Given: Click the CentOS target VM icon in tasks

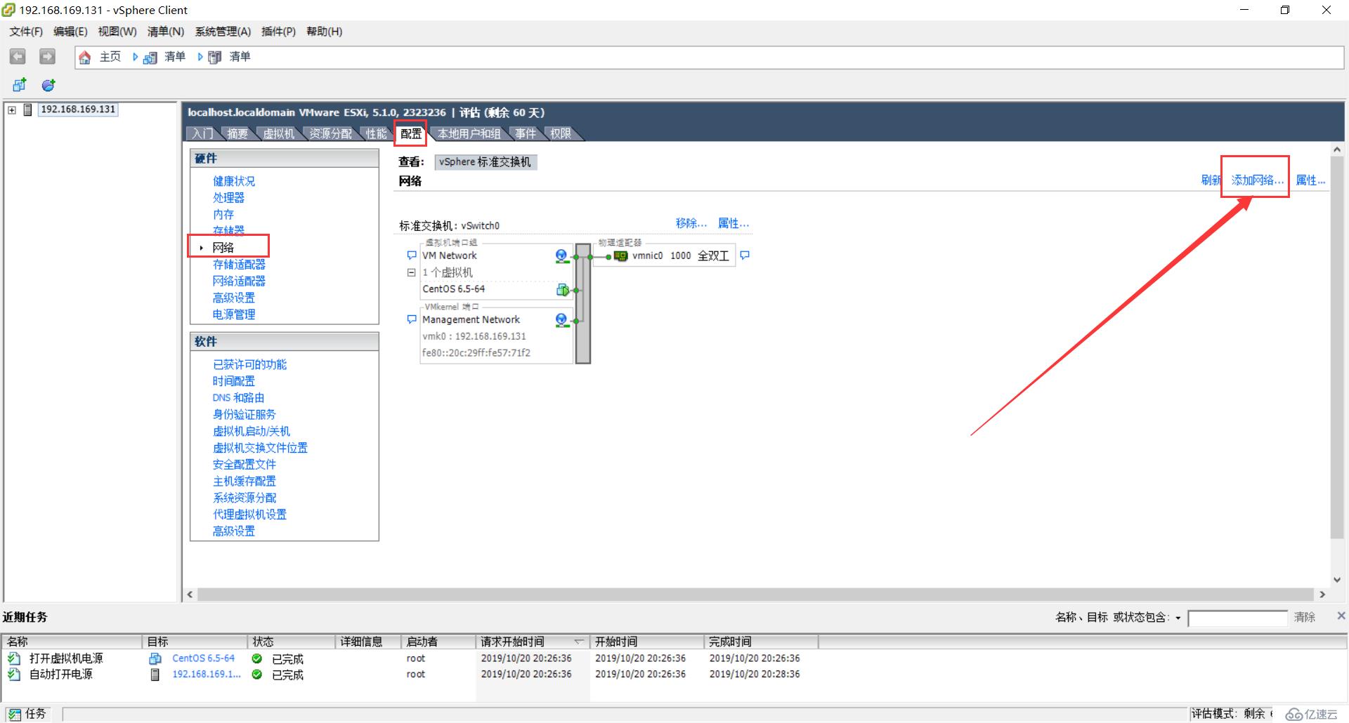Looking at the screenshot, I should pyautogui.click(x=155, y=658).
